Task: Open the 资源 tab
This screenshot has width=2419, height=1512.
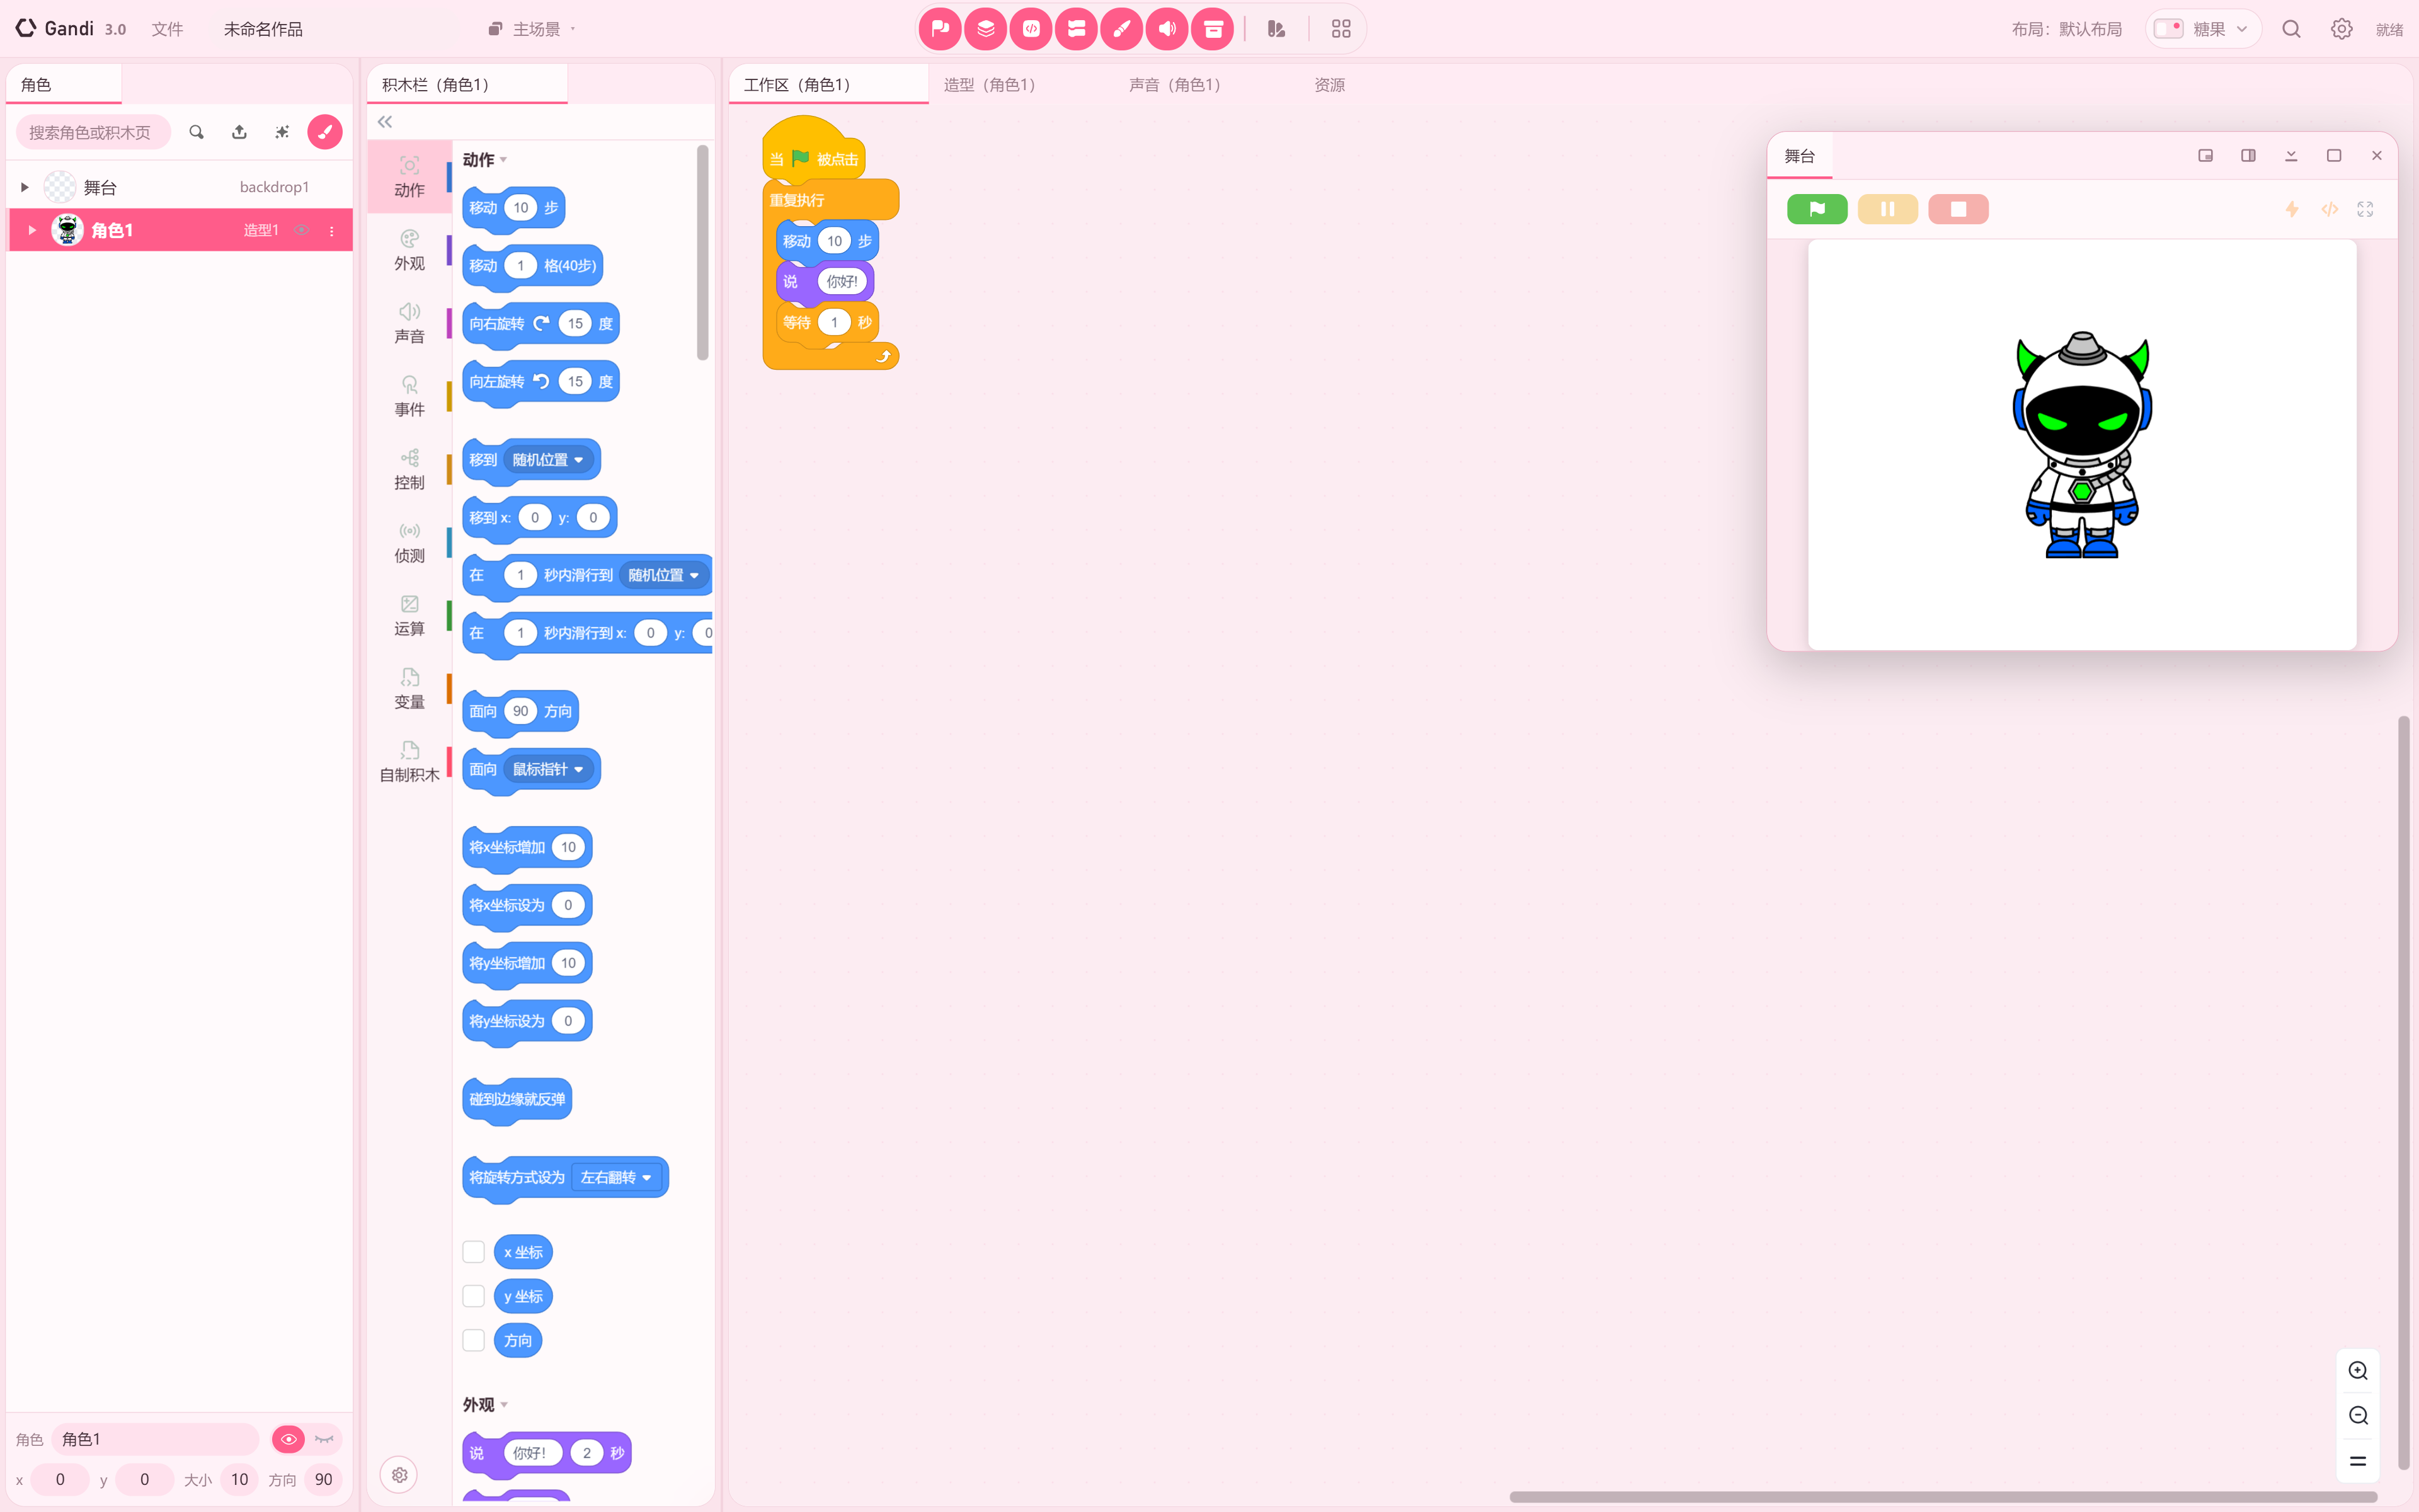Action: click(1329, 85)
